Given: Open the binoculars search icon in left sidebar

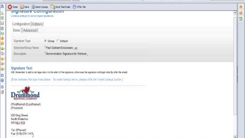Looking at the screenshot, I should [2, 7].
